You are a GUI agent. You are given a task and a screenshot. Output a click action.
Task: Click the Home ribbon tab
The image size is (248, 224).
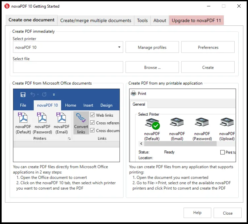[x=70, y=105]
